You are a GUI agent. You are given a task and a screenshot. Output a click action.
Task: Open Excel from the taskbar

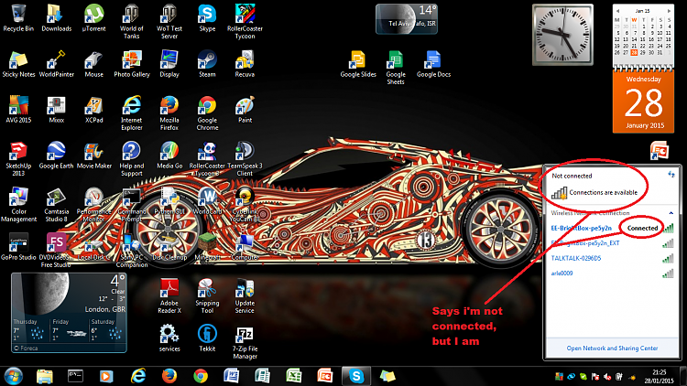(x=293, y=376)
